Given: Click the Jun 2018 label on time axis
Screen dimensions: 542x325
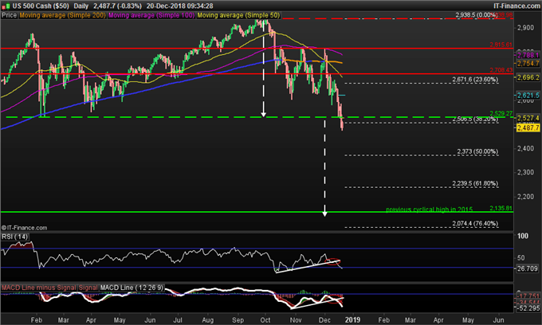Looking at the screenshot, I should (150, 319).
